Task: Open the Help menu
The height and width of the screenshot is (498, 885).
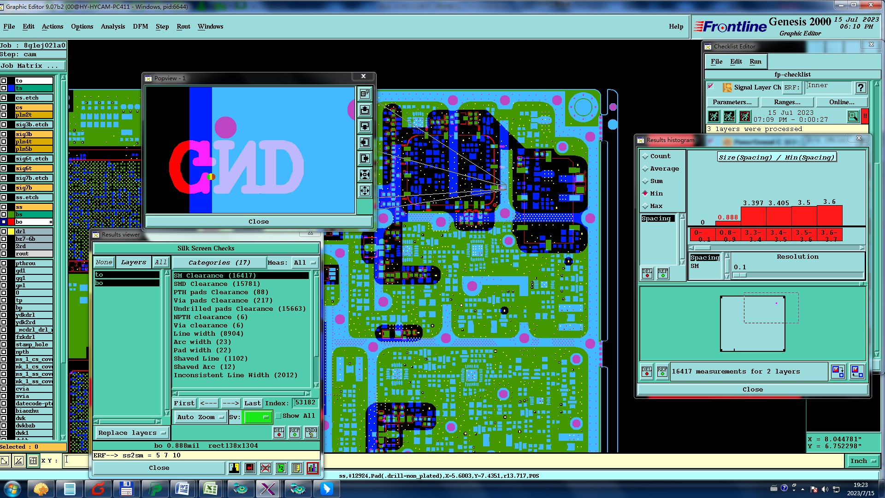Action: tap(676, 26)
